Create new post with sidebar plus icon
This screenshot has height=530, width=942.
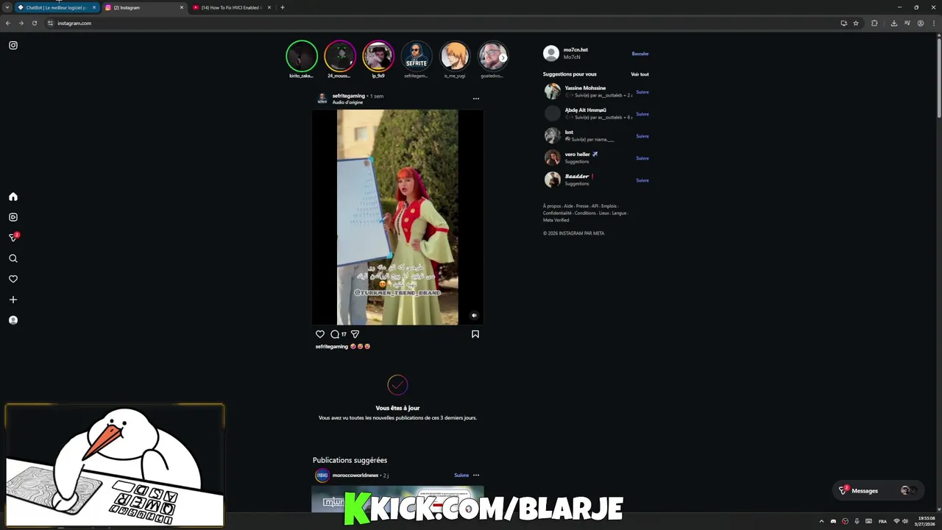[x=13, y=300]
